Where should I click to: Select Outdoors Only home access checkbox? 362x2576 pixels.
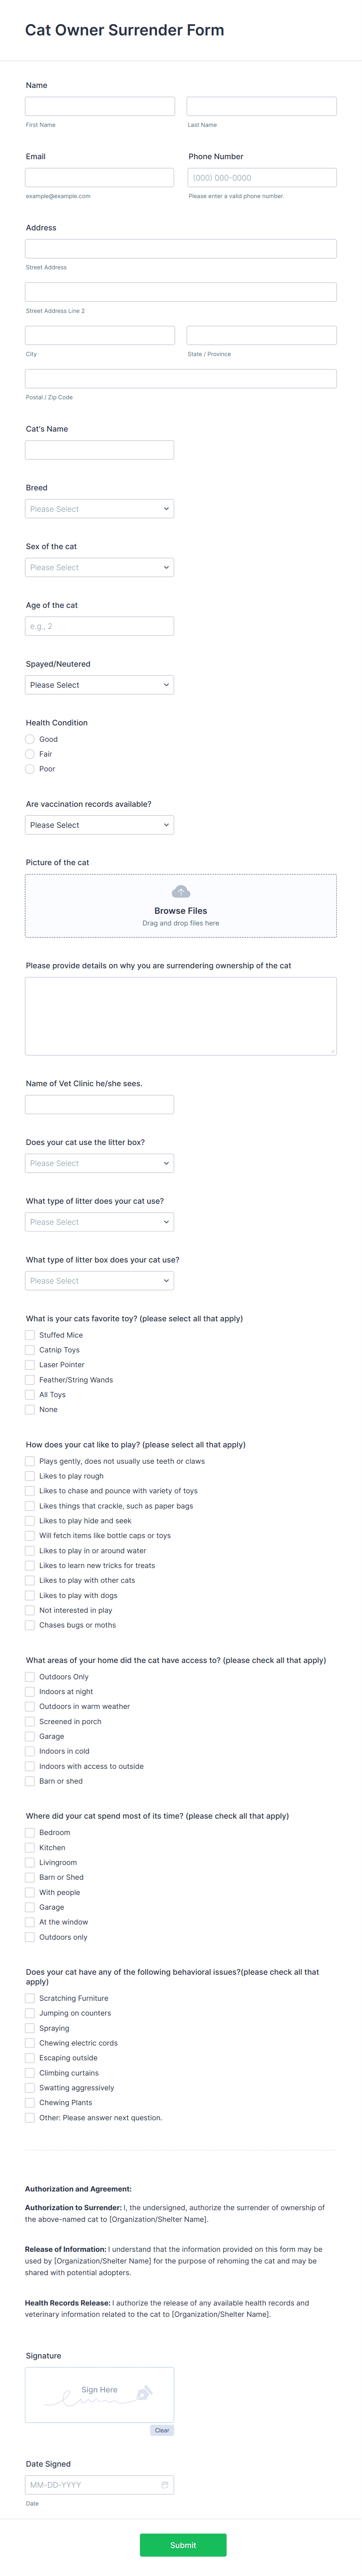pyautogui.click(x=29, y=1677)
